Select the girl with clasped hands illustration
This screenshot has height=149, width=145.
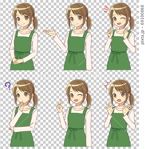tap(24, 37)
